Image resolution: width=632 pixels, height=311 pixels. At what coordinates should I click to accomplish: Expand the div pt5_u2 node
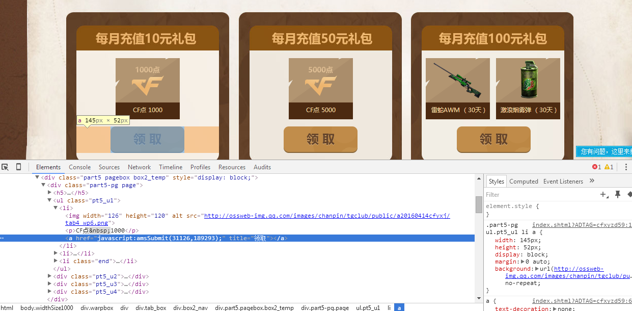tap(50, 276)
